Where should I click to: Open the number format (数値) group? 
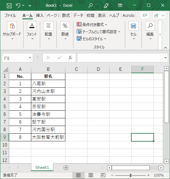[65, 26]
